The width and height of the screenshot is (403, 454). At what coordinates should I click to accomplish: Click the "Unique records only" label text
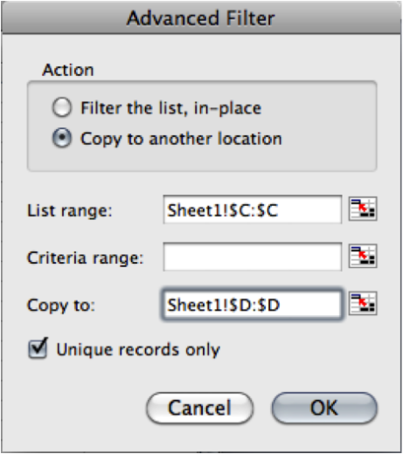138,349
